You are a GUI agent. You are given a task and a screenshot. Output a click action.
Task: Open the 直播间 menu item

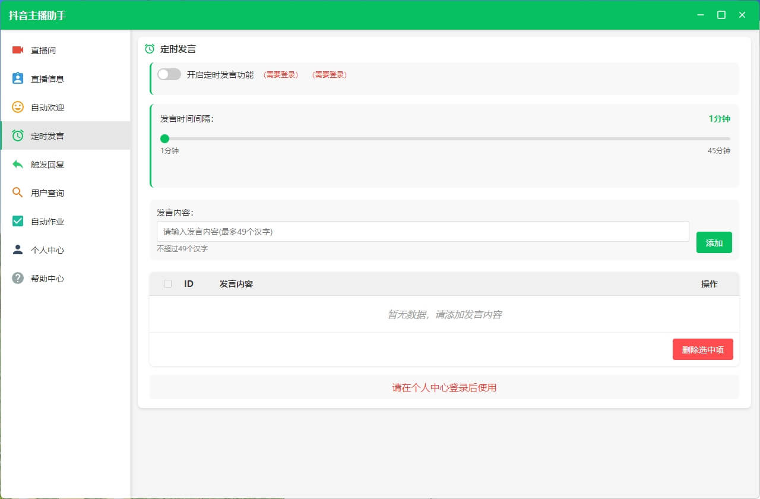pos(65,50)
